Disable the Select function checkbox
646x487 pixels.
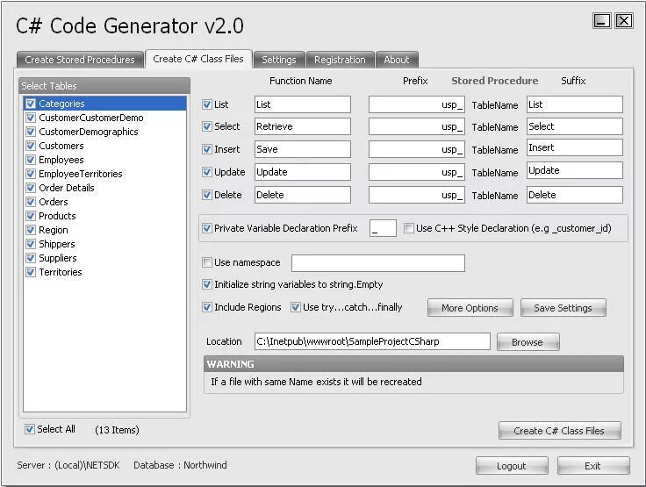pos(207,126)
